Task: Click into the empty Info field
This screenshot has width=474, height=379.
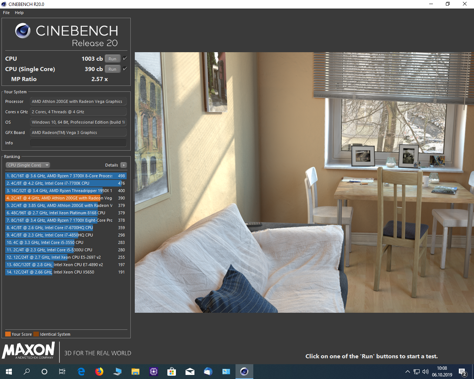Action: point(78,143)
